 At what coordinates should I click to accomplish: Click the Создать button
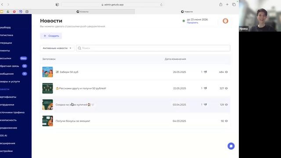51,36
